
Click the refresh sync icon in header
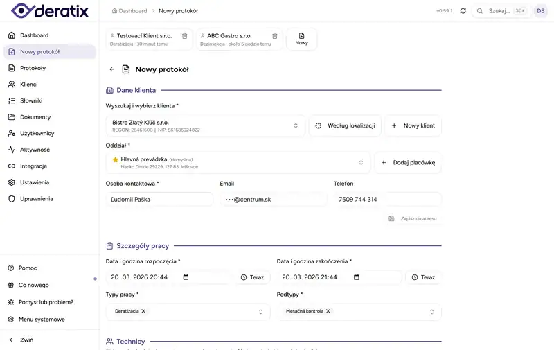tap(463, 11)
